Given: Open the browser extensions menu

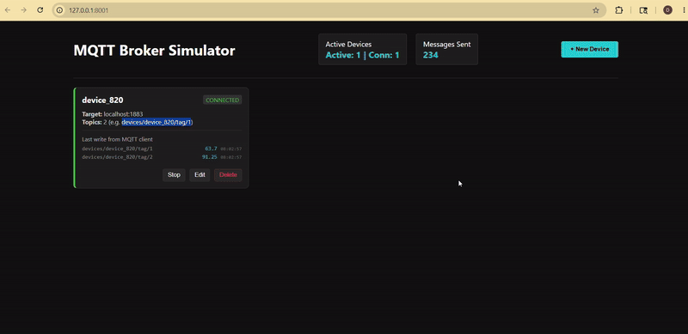Looking at the screenshot, I should tap(618, 10).
